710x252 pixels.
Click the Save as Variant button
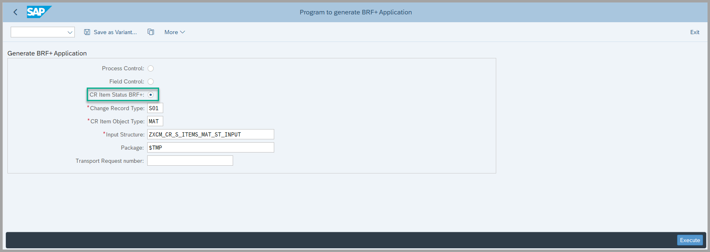pyautogui.click(x=111, y=32)
